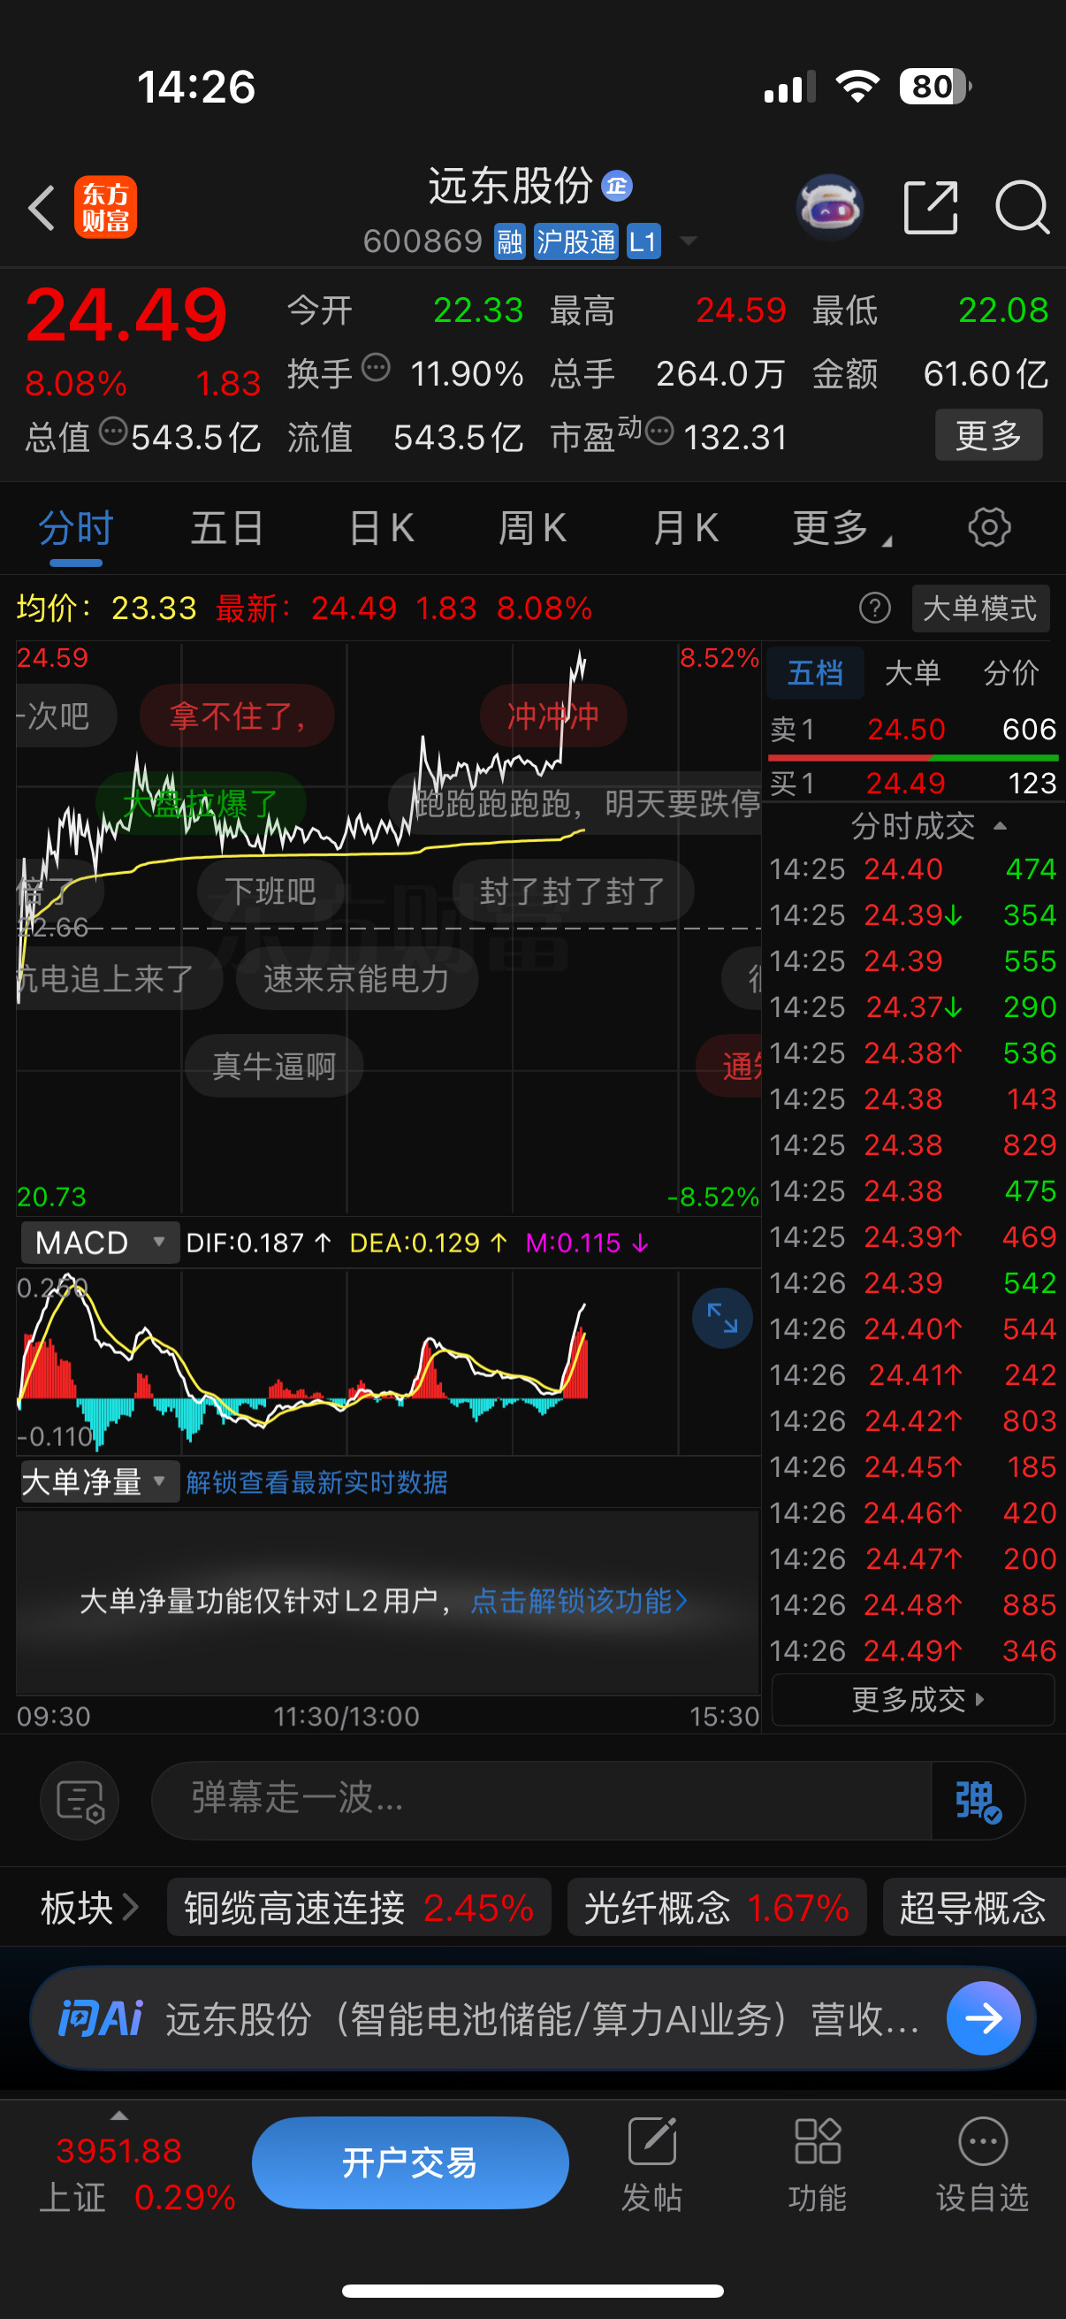Tap the blue arrow AI send button
This screenshot has width=1066, height=2319.
click(983, 2018)
